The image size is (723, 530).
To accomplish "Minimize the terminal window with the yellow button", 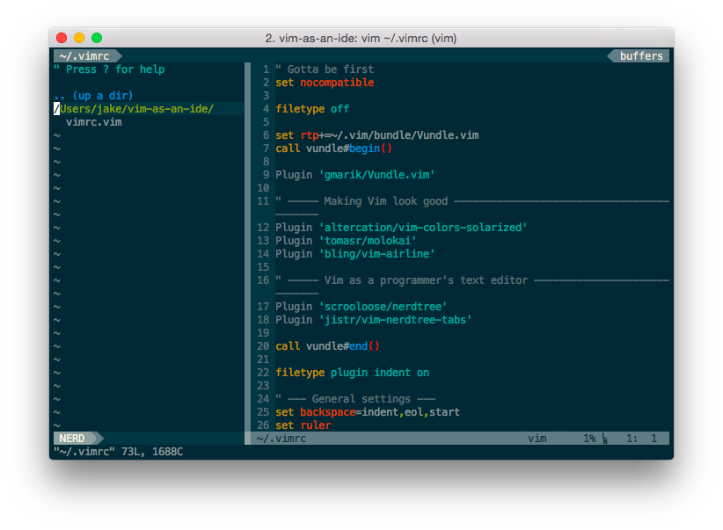I will click(x=79, y=38).
